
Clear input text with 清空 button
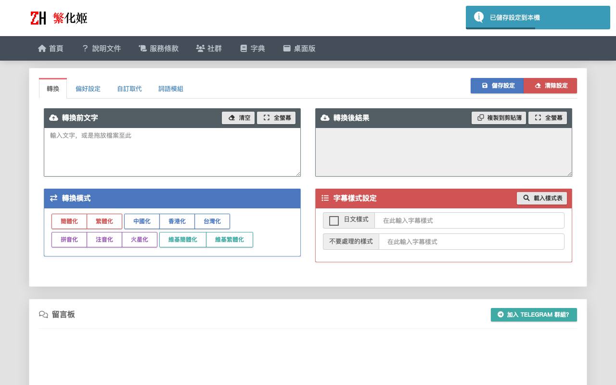(x=238, y=118)
